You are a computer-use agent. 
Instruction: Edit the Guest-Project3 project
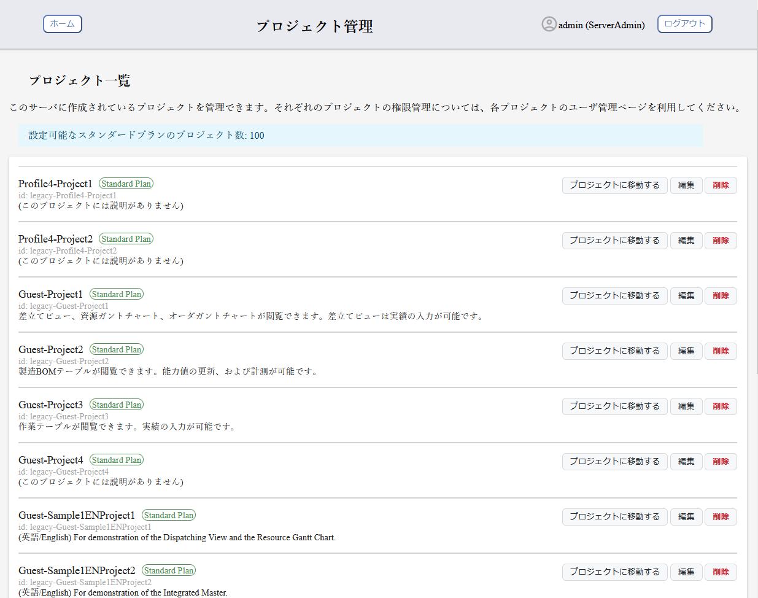click(686, 406)
